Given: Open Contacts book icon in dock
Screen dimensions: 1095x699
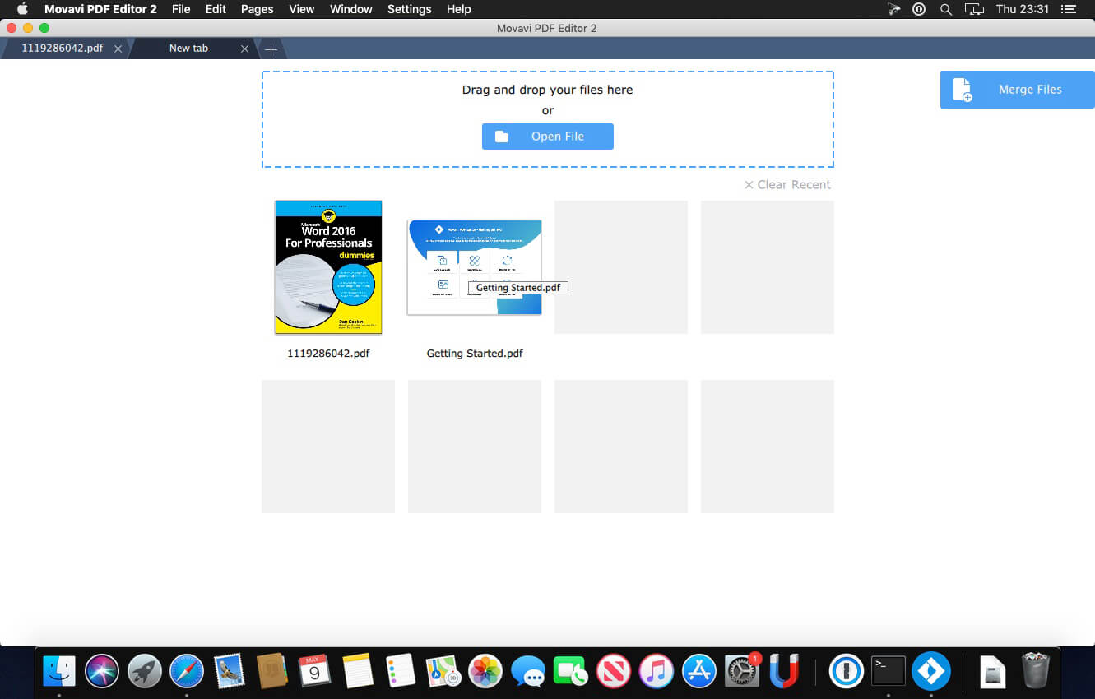Looking at the screenshot, I should (x=271, y=671).
